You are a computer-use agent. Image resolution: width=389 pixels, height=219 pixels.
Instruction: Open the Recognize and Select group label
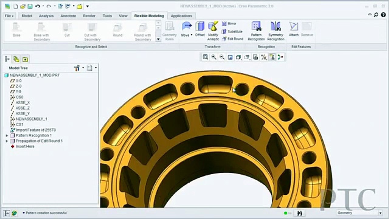pyautogui.click(x=91, y=47)
